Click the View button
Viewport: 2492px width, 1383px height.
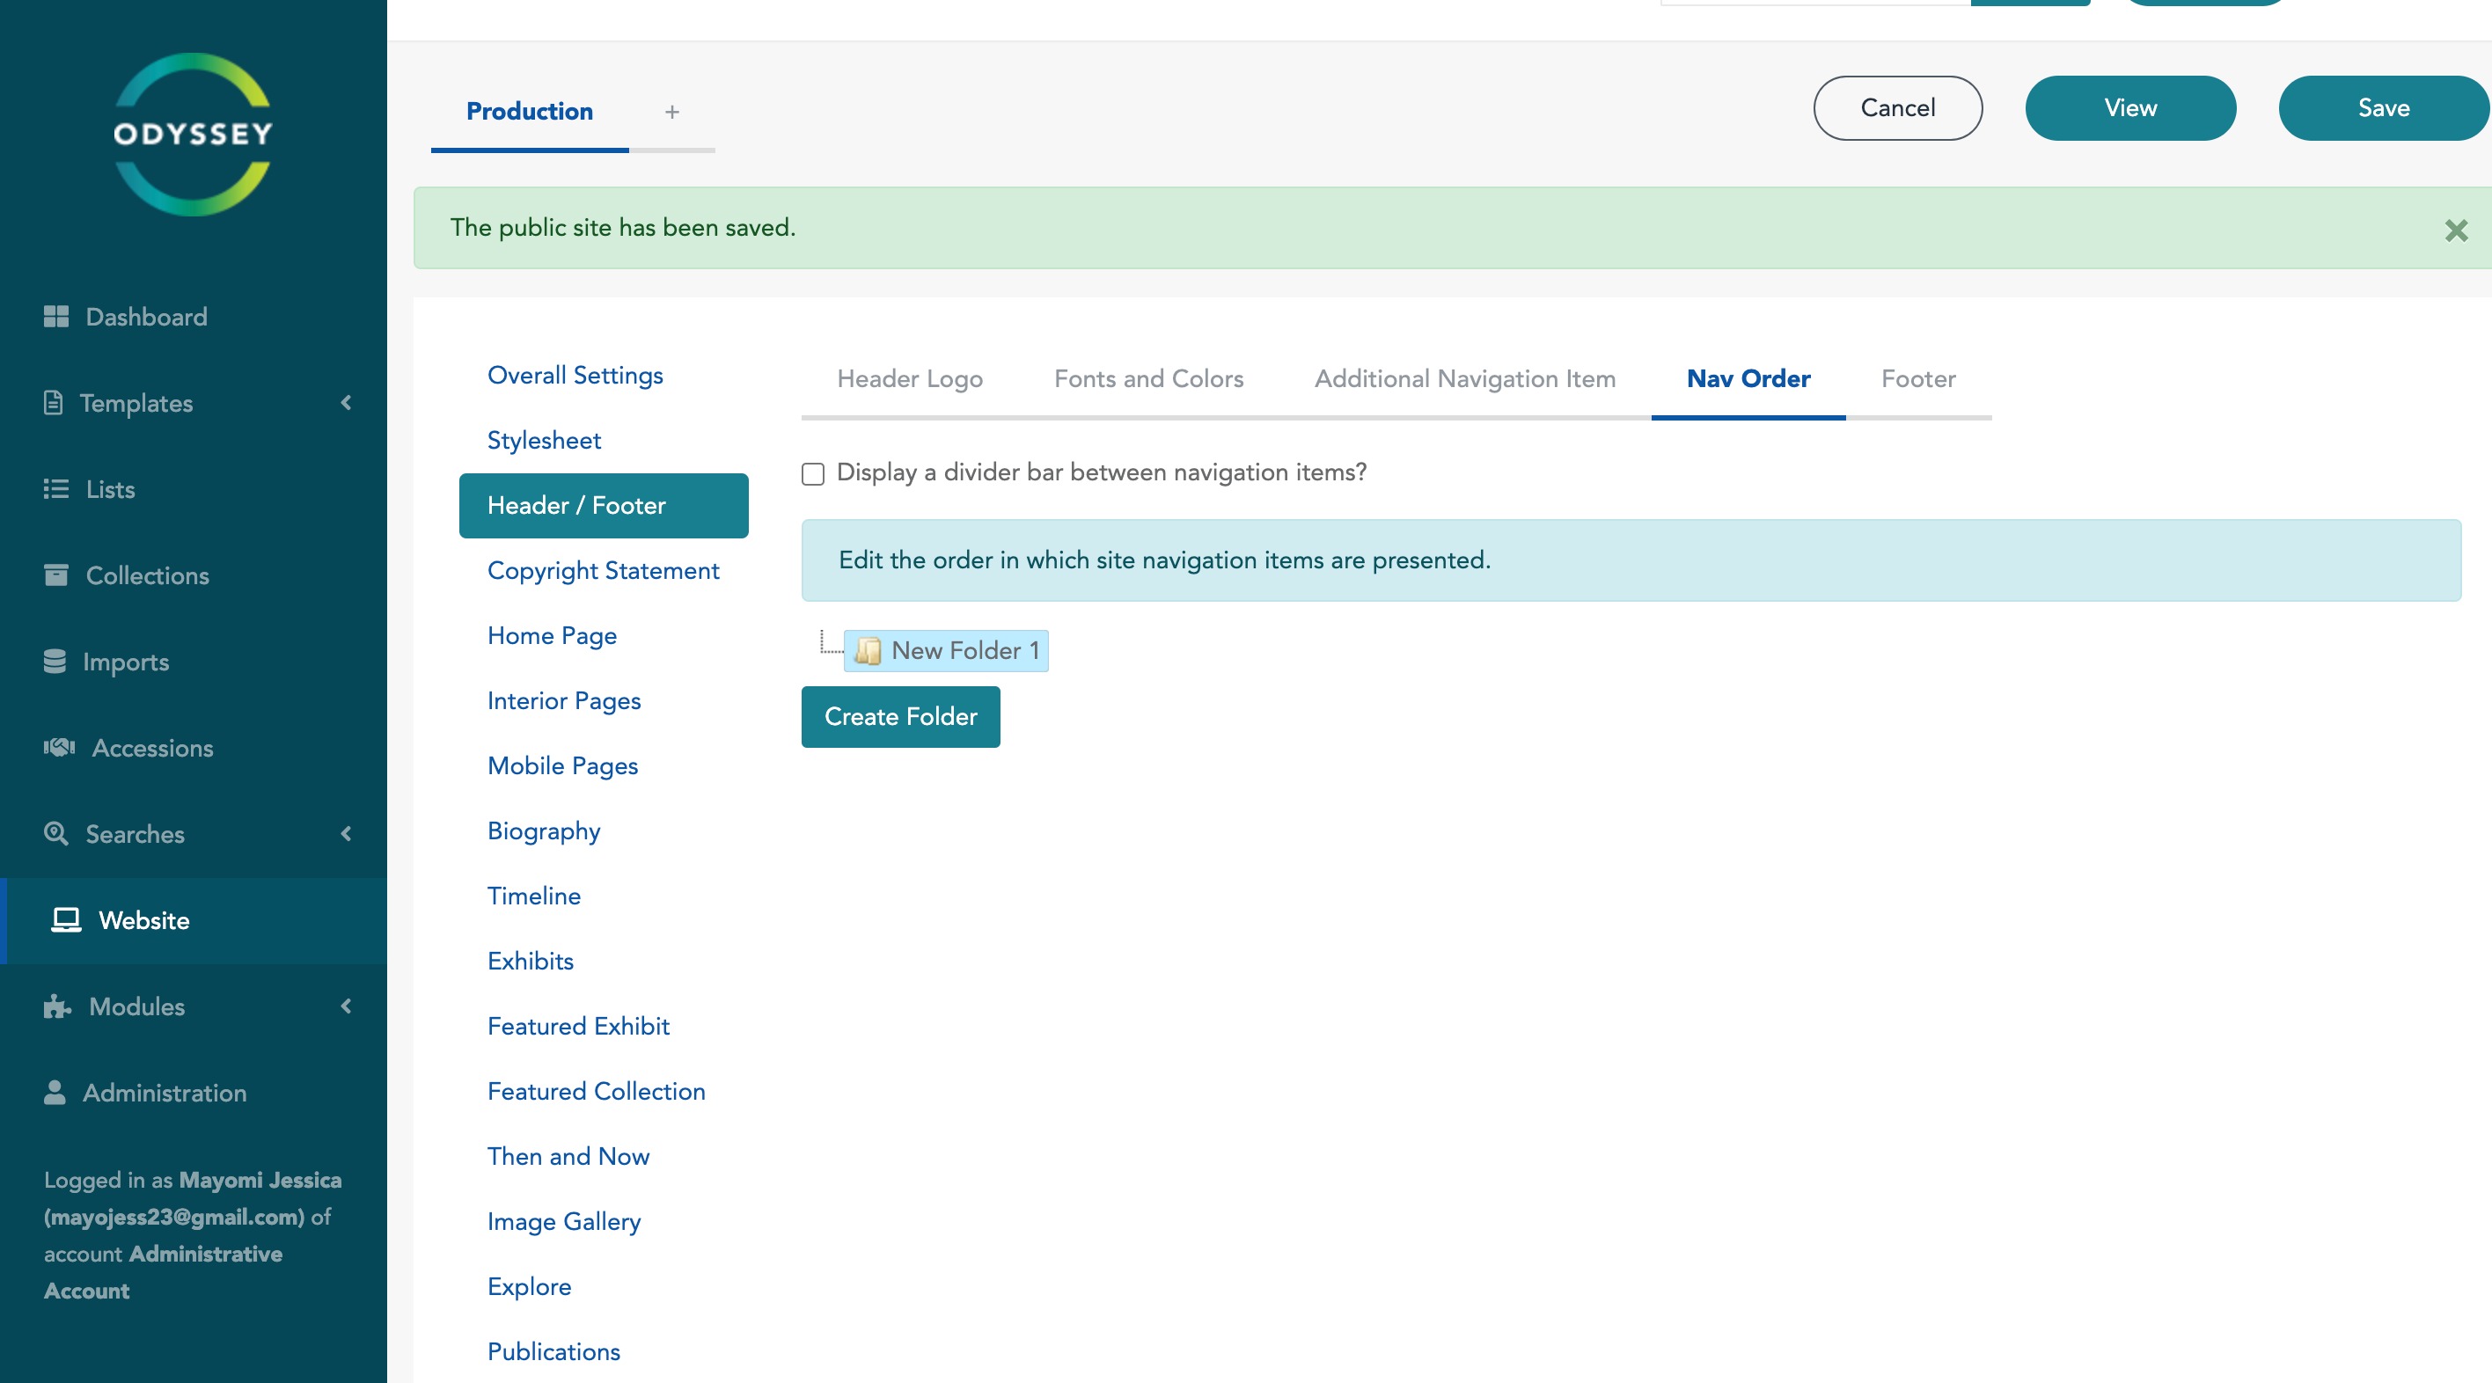[x=2130, y=107]
